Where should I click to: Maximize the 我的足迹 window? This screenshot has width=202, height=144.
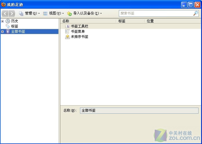coord(191,5)
